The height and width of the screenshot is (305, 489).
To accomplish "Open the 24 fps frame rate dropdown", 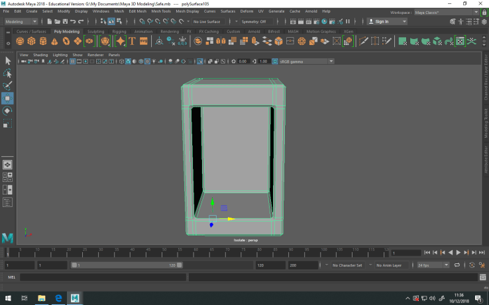I will click(x=431, y=265).
